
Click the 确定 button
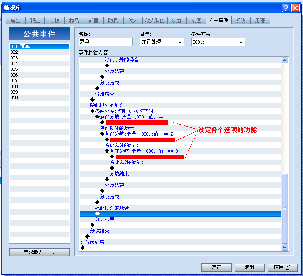(217, 267)
